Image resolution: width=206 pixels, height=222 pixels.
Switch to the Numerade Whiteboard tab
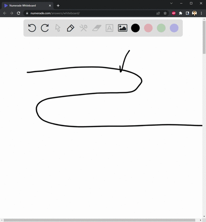(x=27, y=6)
